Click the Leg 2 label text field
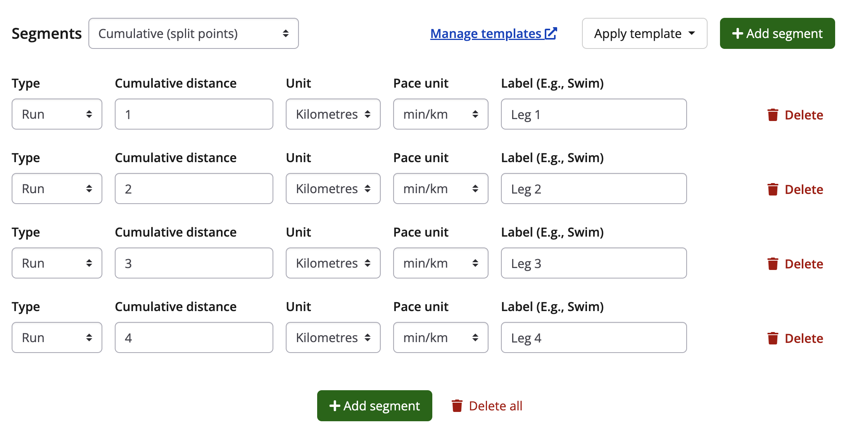Screen dimensions: 846x429 pyautogui.click(x=594, y=189)
